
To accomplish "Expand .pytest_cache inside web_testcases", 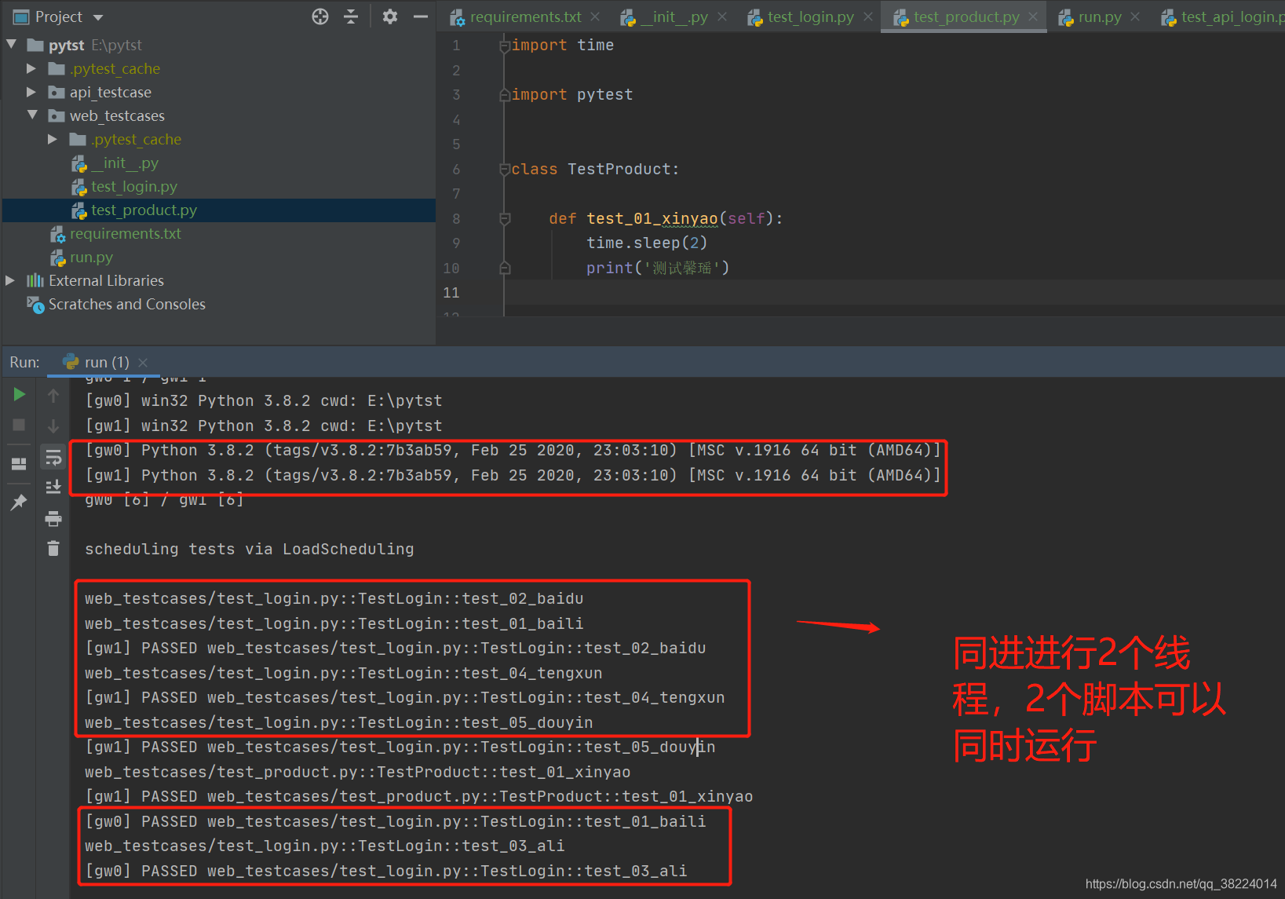I will click(x=53, y=139).
